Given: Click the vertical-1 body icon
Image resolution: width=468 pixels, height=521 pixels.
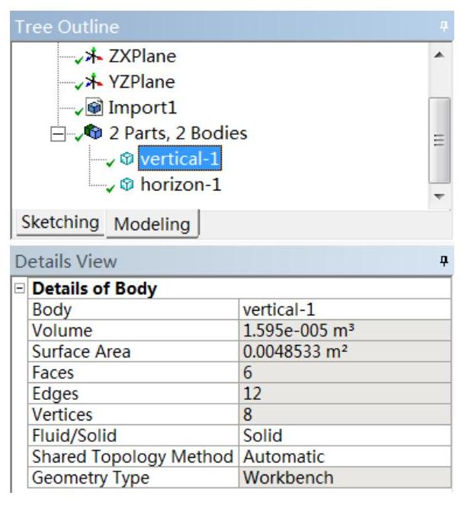Looking at the screenshot, I should (128, 159).
